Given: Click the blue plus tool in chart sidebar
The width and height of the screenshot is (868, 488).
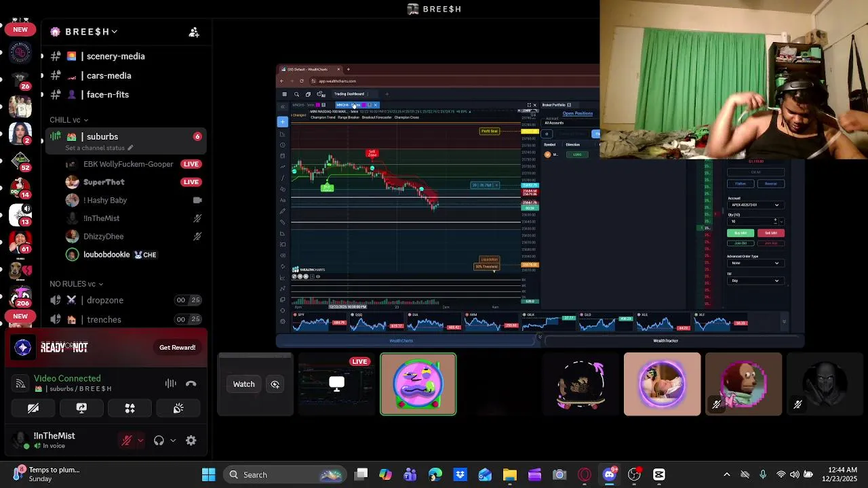Looking at the screenshot, I should pyautogui.click(x=283, y=121).
